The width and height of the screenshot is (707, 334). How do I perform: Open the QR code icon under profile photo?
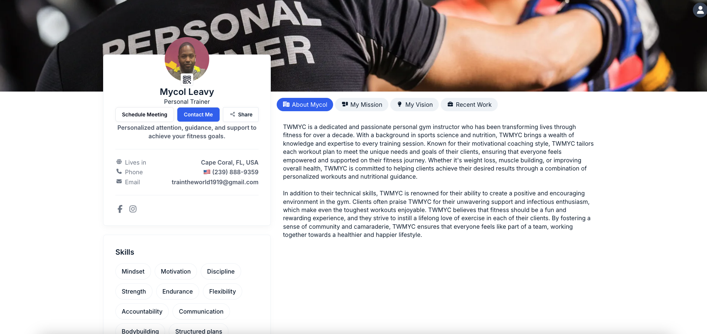pos(187,79)
